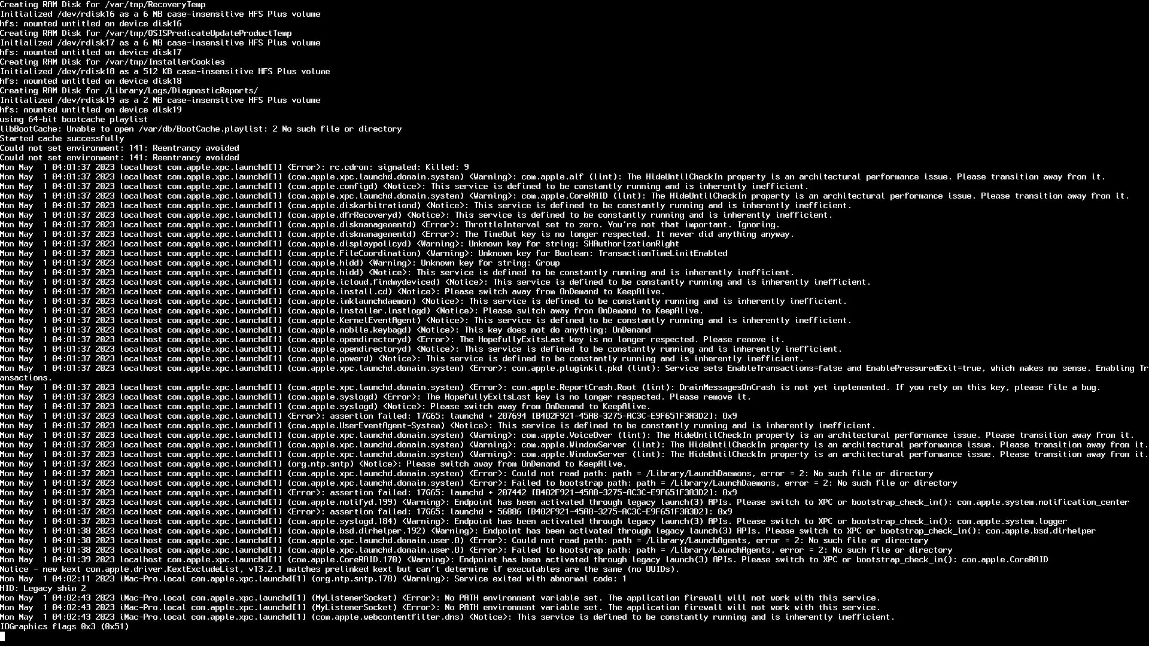Image resolution: width=1149 pixels, height=646 pixels.
Task: Click the 'HID: Legacy shim 2' line
Action: tap(43, 589)
